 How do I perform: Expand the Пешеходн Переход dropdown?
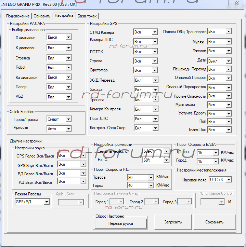pyautogui.click(x=220, y=69)
